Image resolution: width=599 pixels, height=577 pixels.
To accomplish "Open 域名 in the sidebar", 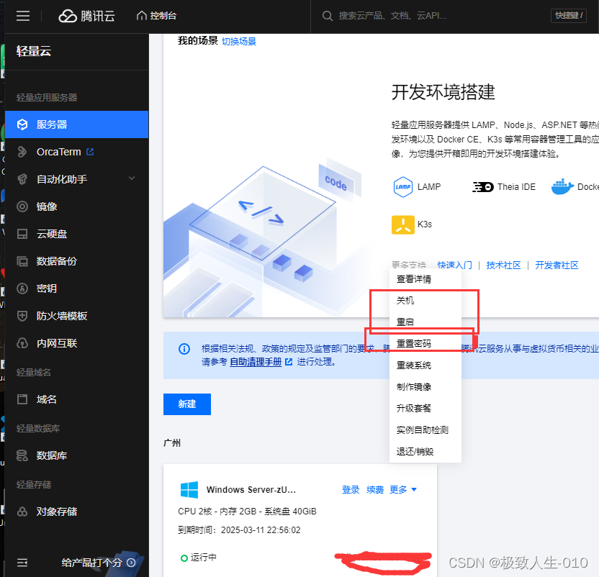I will pyautogui.click(x=47, y=399).
